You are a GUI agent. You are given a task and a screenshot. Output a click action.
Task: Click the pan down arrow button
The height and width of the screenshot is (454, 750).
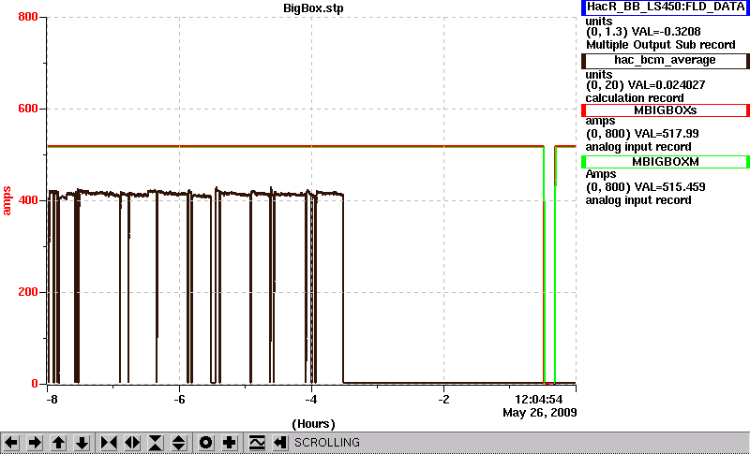click(x=82, y=443)
